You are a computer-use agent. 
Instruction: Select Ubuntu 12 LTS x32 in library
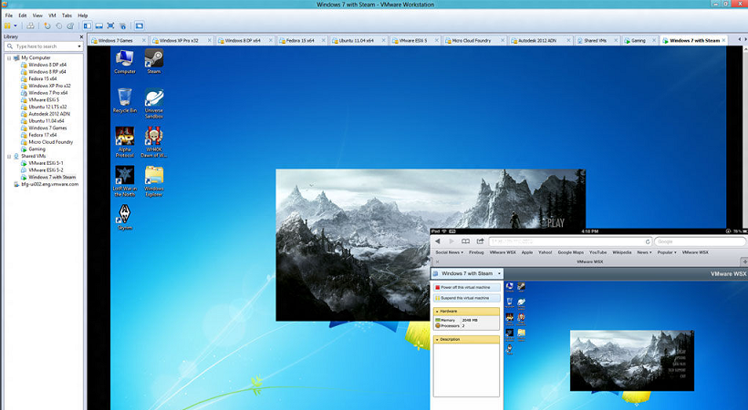click(47, 107)
